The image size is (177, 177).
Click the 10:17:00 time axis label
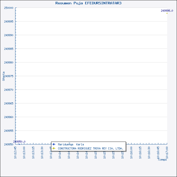(x=167, y=152)
